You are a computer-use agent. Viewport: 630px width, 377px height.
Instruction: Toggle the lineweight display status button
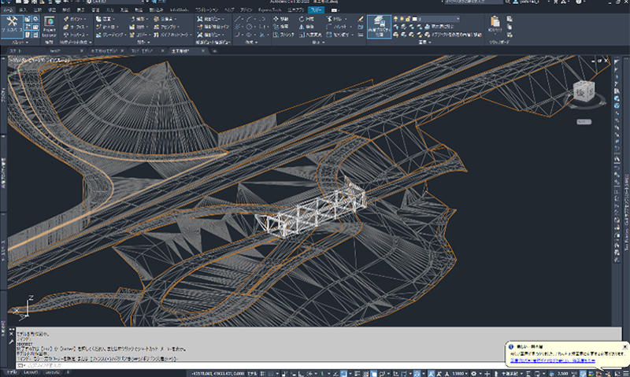pos(358,373)
